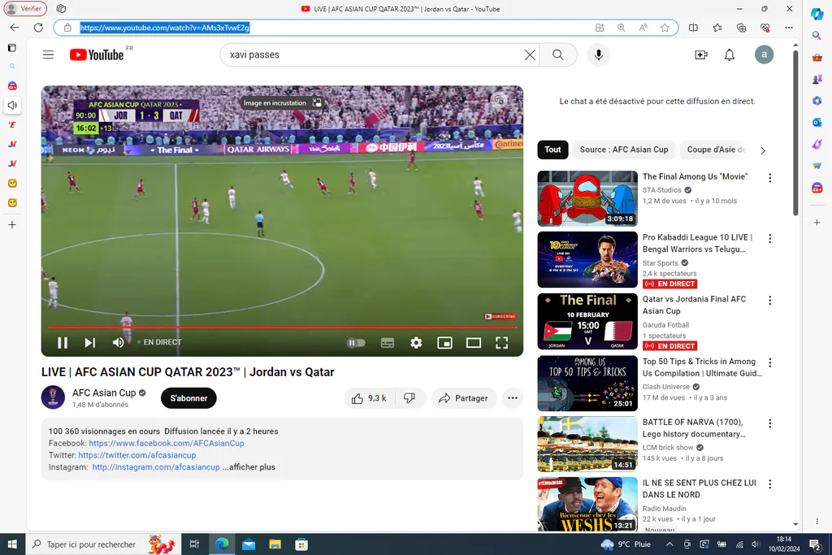Click the browser address bar URL
832x555 pixels.
pos(164,28)
